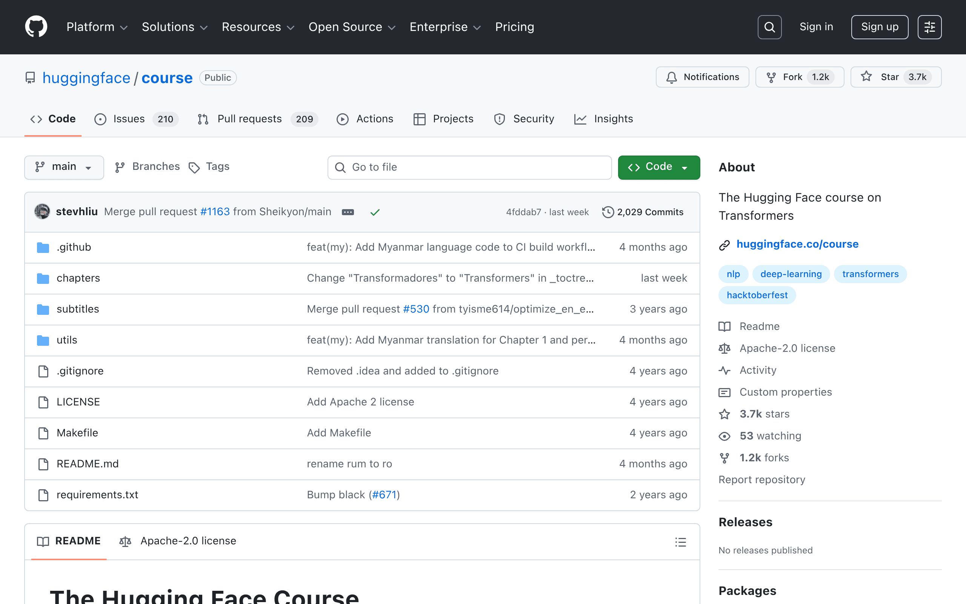The height and width of the screenshot is (604, 966).
Task: Fork the repository with the Fork button
Action: pos(800,77)
